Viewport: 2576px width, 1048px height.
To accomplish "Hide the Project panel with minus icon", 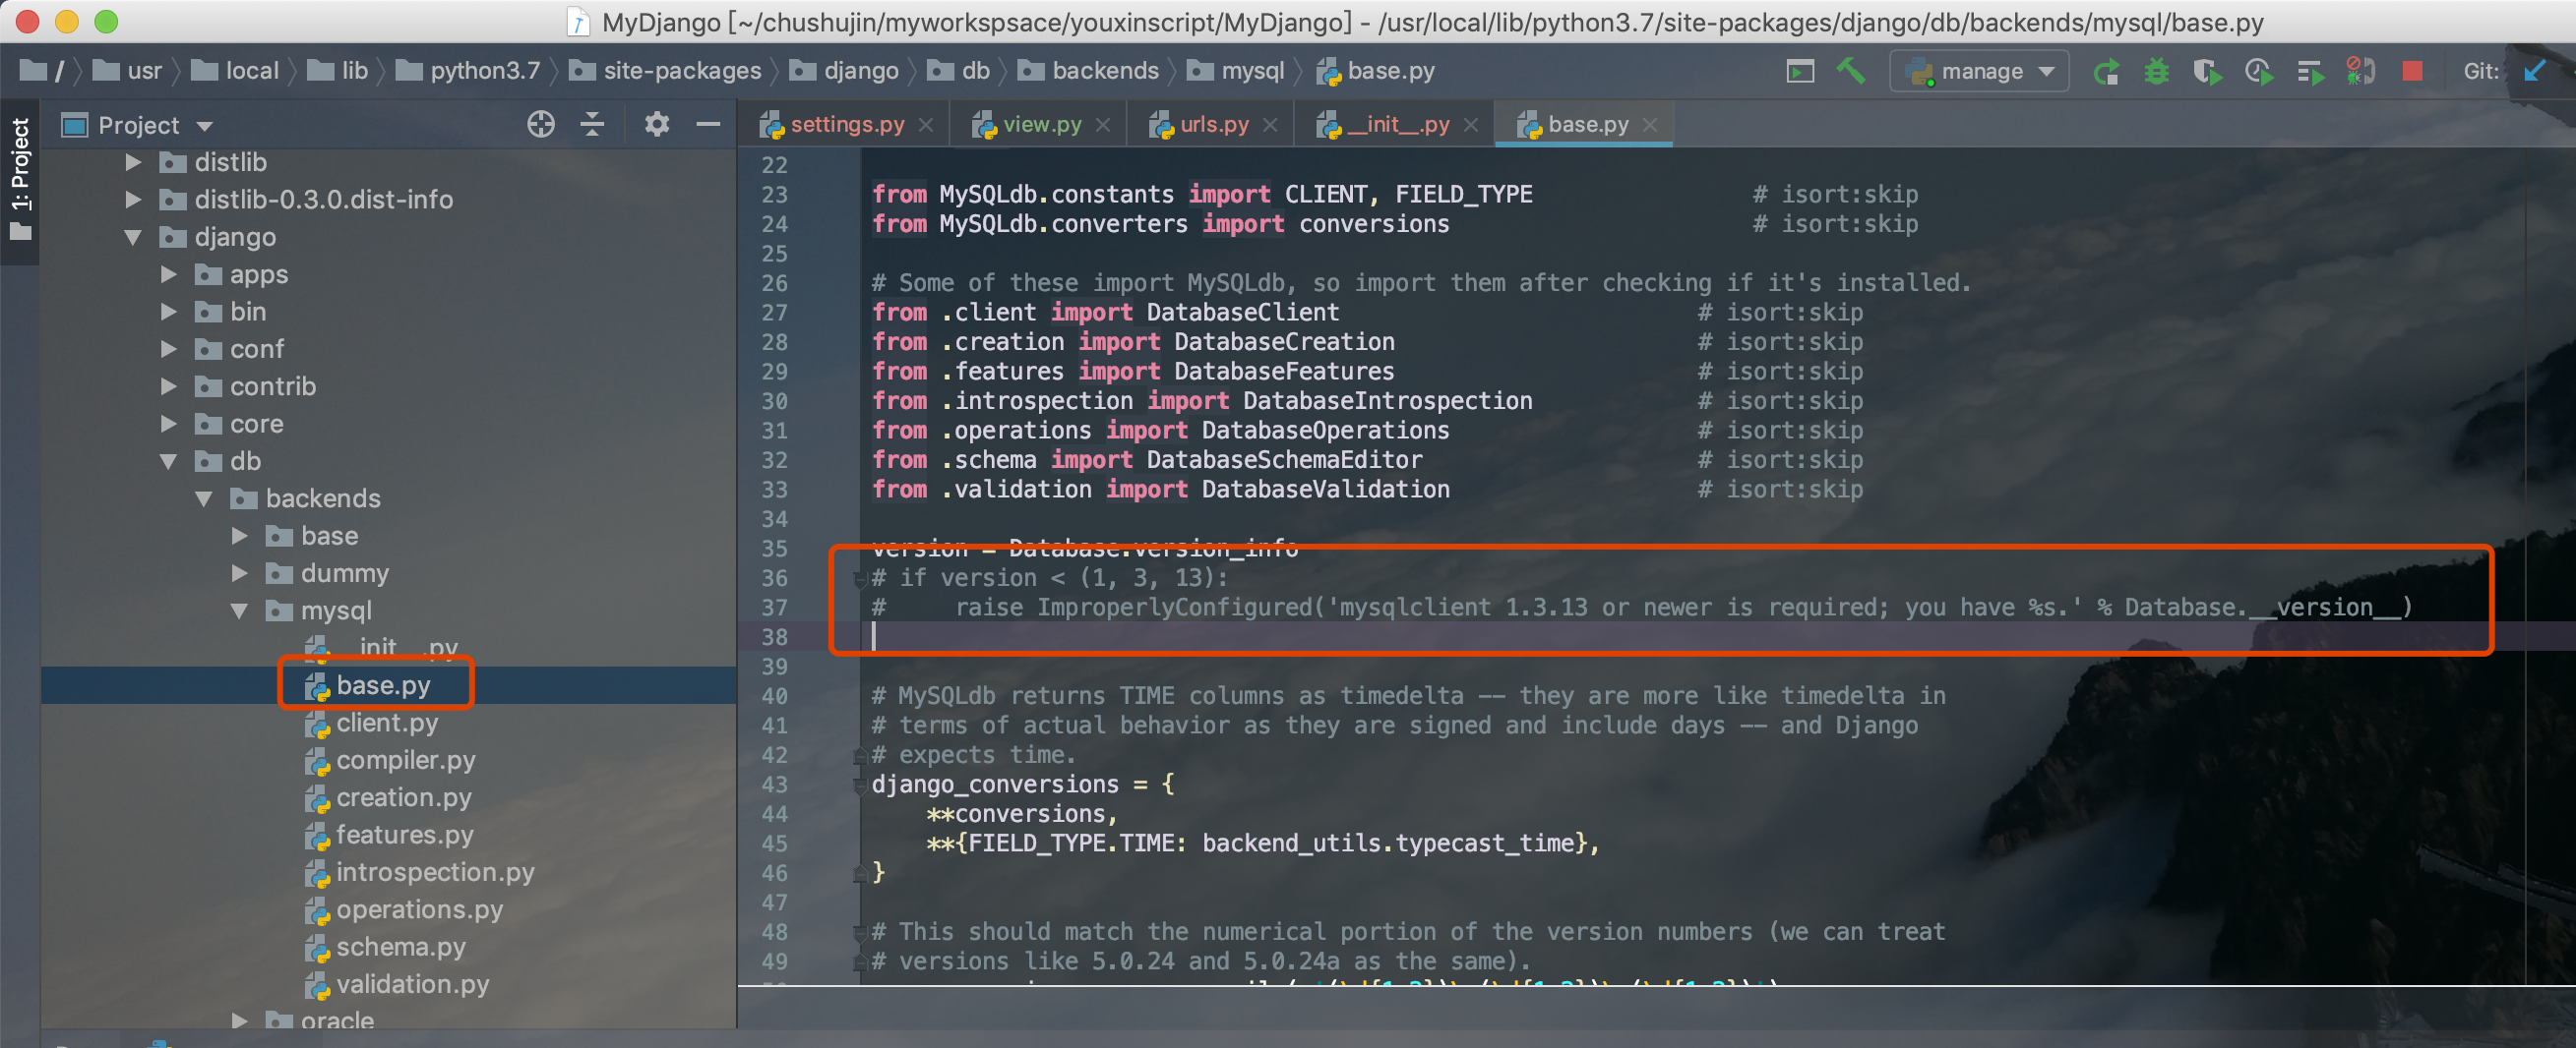I will click(x=708, y=124).
